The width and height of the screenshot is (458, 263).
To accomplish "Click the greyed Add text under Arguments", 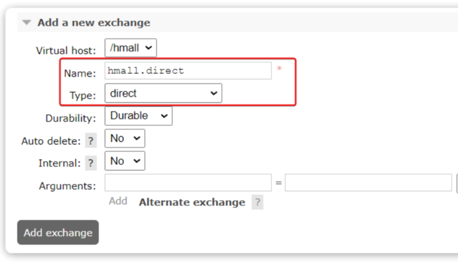I will pos(118,202).
